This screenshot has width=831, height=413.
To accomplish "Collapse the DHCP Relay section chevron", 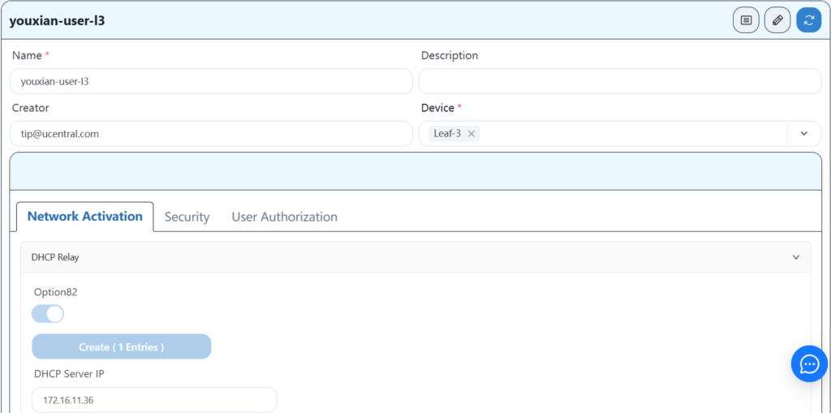I will 795,257.
